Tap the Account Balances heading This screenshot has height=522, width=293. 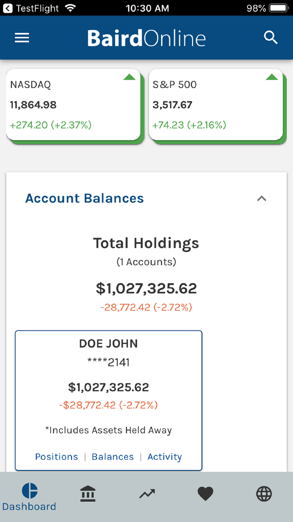coord(85,198)
